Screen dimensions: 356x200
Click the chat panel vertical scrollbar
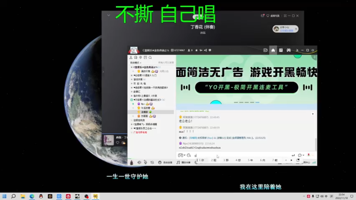coord(316,145)
